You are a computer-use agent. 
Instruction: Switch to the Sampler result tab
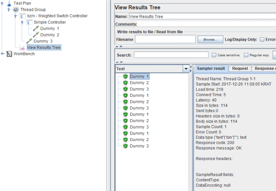(x=211, y=69)
